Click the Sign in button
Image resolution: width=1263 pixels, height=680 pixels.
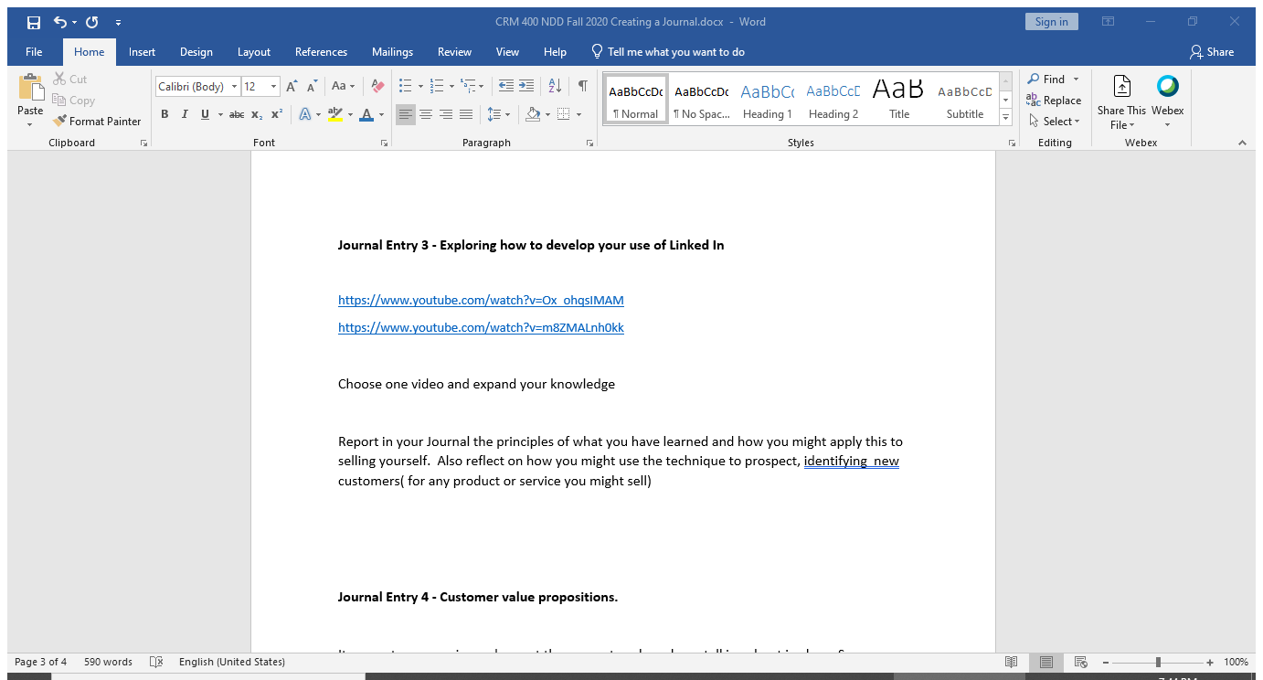1052,22
